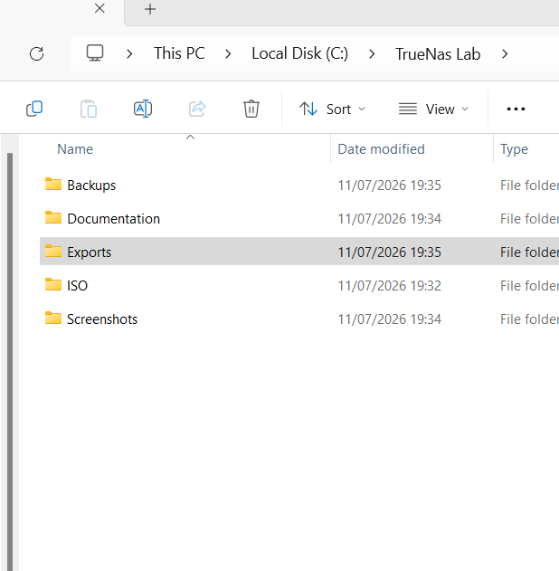
Task: Go to This PC in breadcrumb
Action: [x=179, y=53]
